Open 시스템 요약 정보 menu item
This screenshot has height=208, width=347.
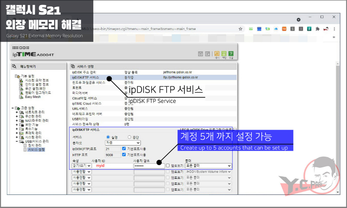pos(37,80)
